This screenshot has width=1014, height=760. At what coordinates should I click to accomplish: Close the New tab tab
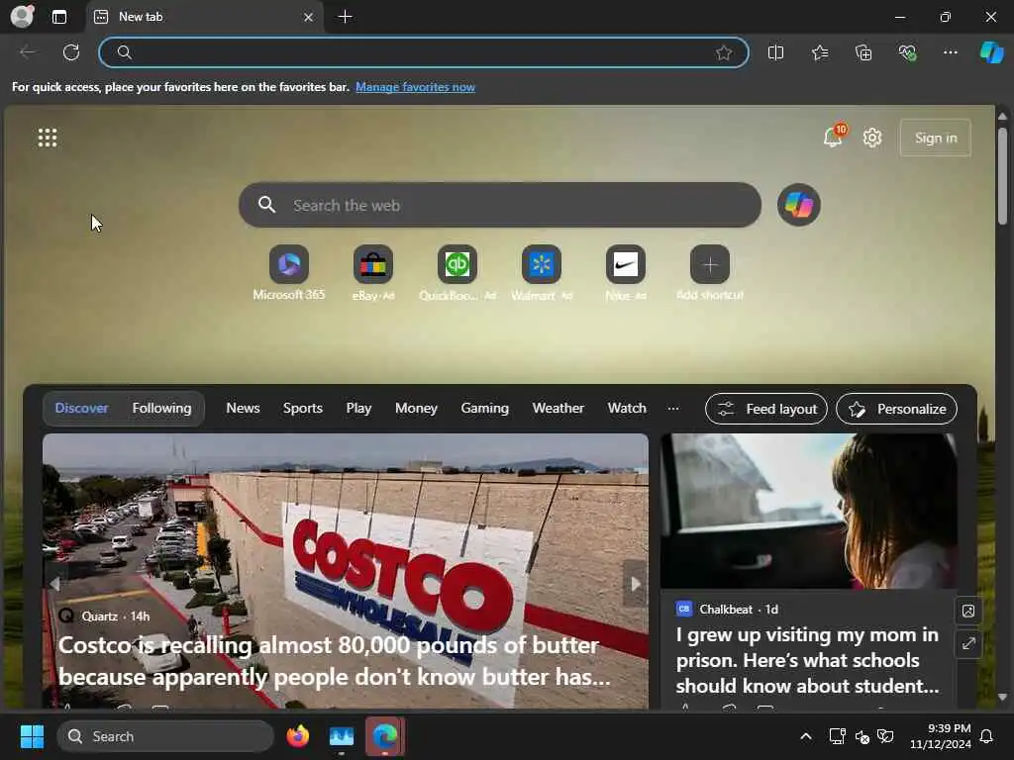tap(309, 18)
